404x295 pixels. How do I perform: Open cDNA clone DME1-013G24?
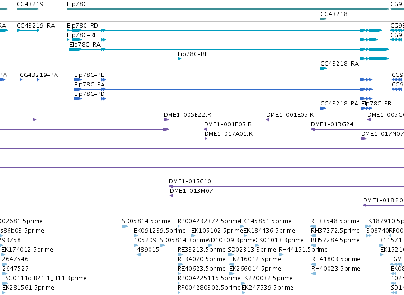(357, 129)
